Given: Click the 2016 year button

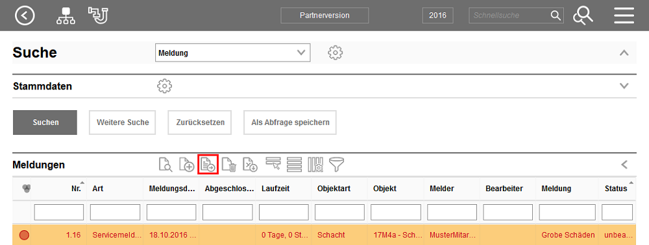Looking at the screenshot, I should click(437, 16).
